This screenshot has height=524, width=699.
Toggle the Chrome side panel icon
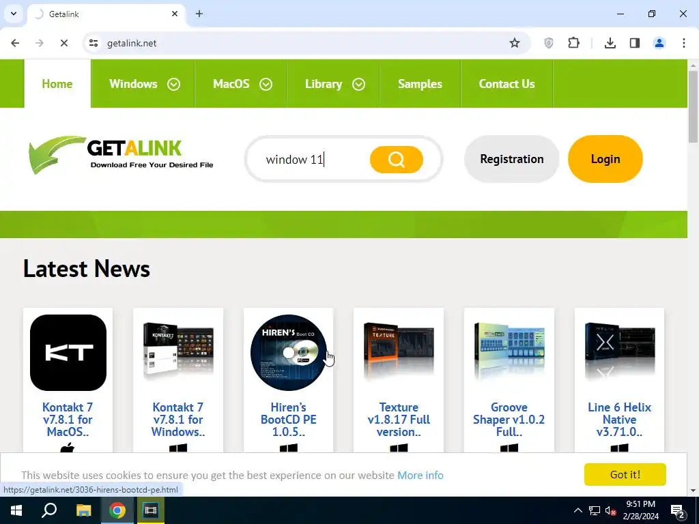coord(634,43)
